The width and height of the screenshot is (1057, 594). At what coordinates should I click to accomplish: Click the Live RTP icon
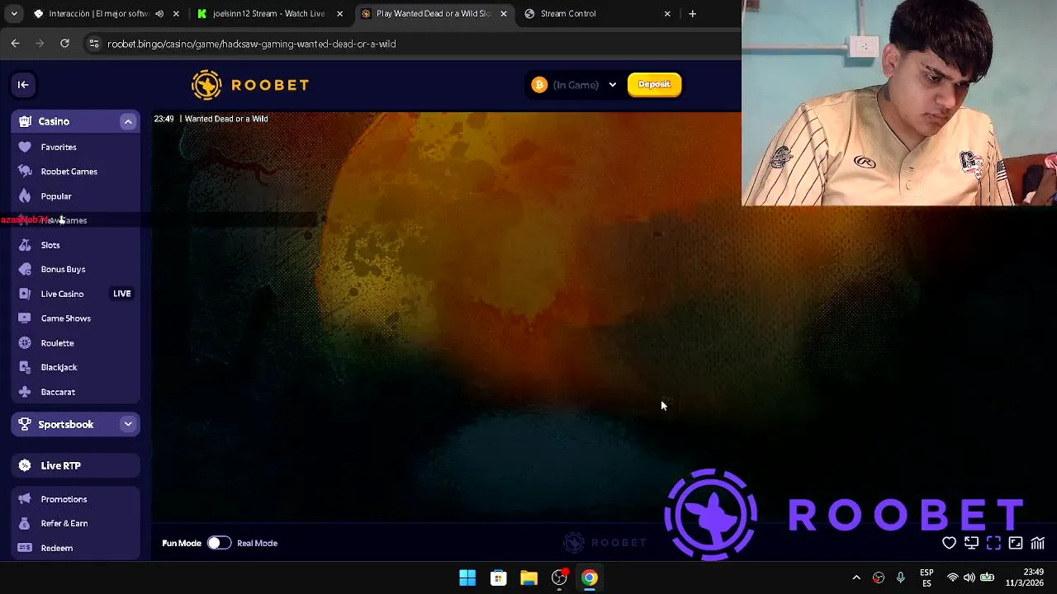point(25,465)
